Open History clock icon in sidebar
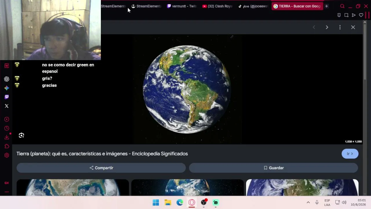 coord(7,128)
